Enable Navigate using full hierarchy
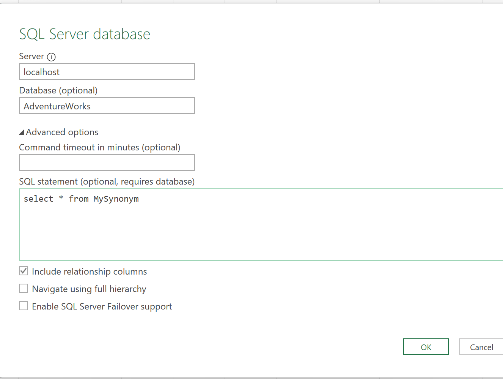The width and height of the screenshot is (503, 379). tap(24, 288)
